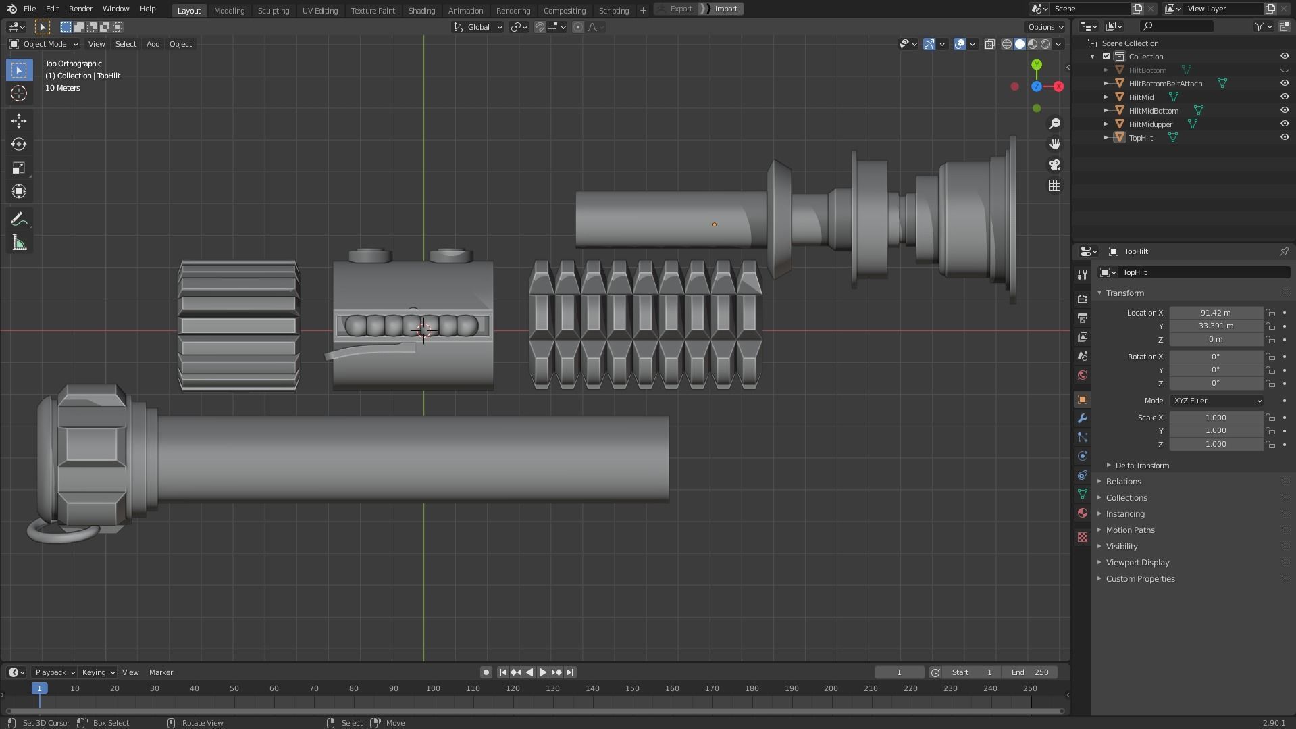Switch to the UV Editing workspace tab
Image resolution: width=1296 pixels, height=729 pixels.
pyautogui.click(x=319, y=10)
